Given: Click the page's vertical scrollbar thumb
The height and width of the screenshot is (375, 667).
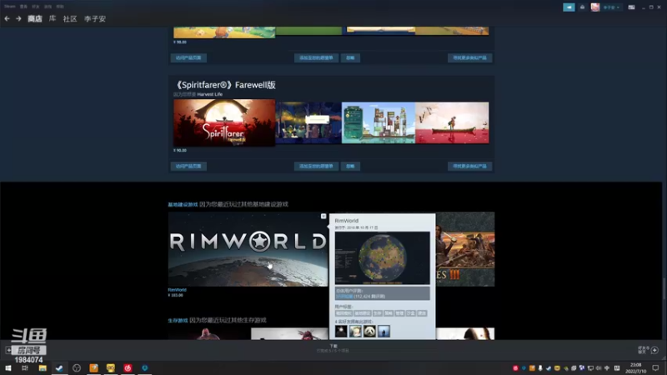Looking at the screenshot, I should point(664,289).
